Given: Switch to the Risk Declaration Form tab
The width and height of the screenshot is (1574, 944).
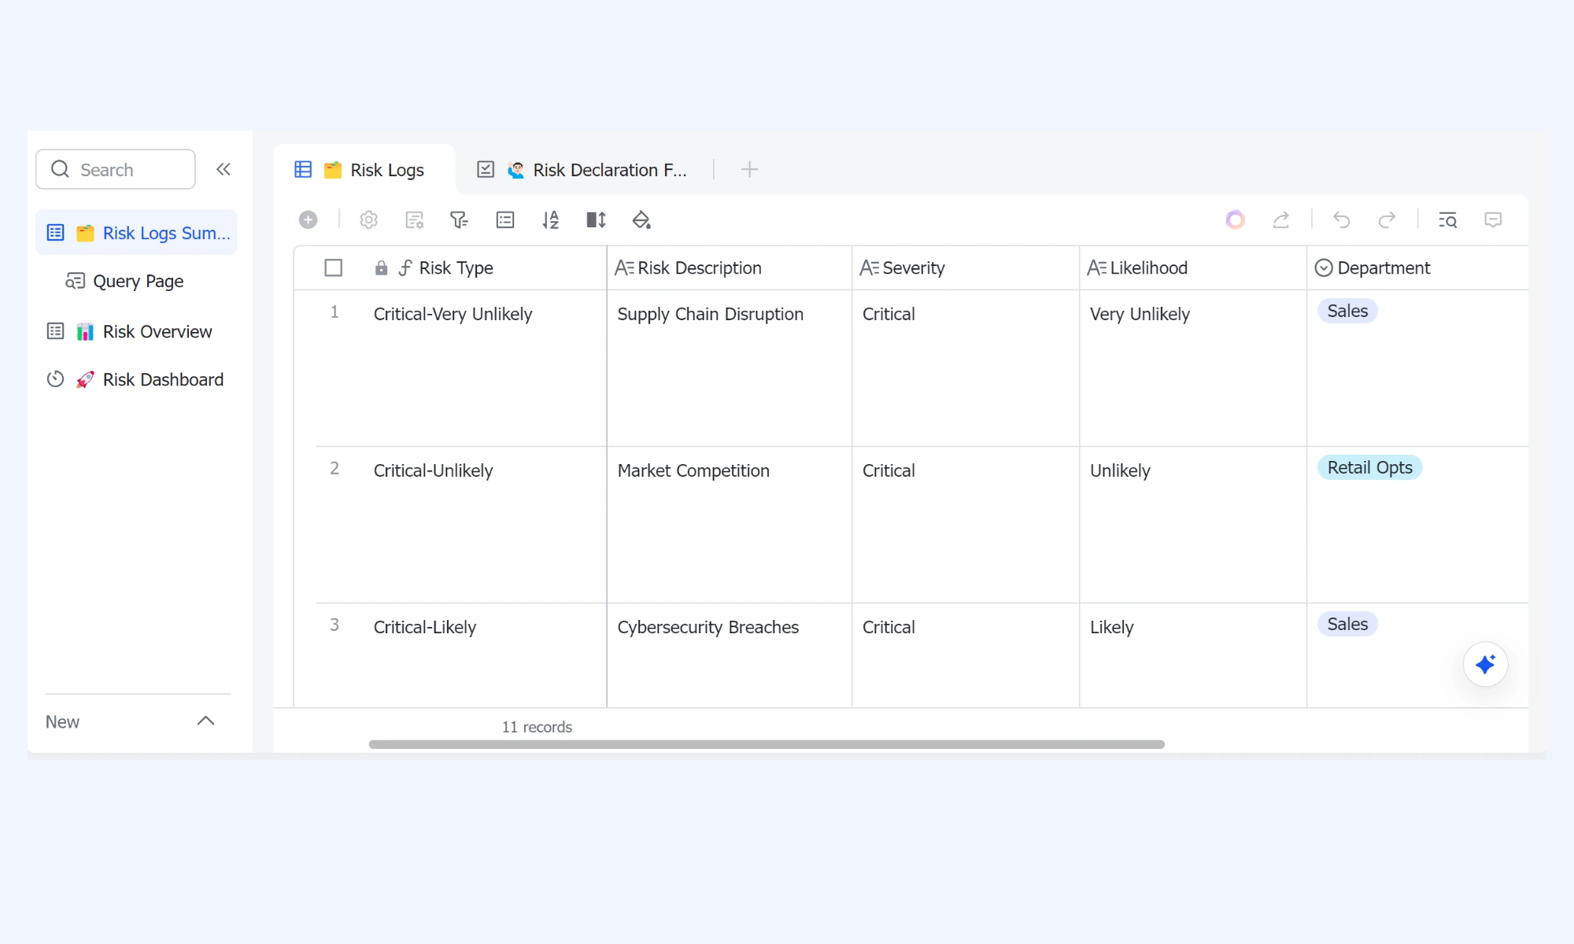Looking at the screenshot, I should [x=582, y=170].
